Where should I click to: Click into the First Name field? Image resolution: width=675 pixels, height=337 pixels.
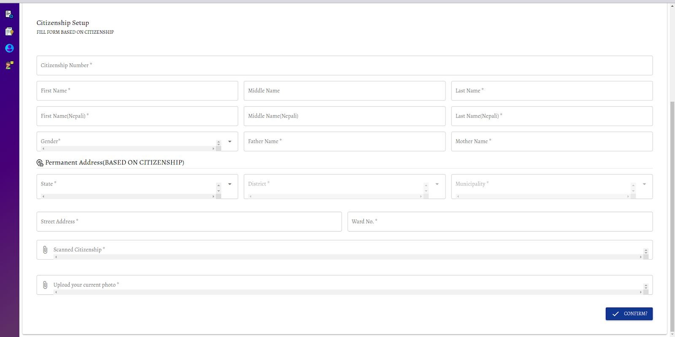137,91
